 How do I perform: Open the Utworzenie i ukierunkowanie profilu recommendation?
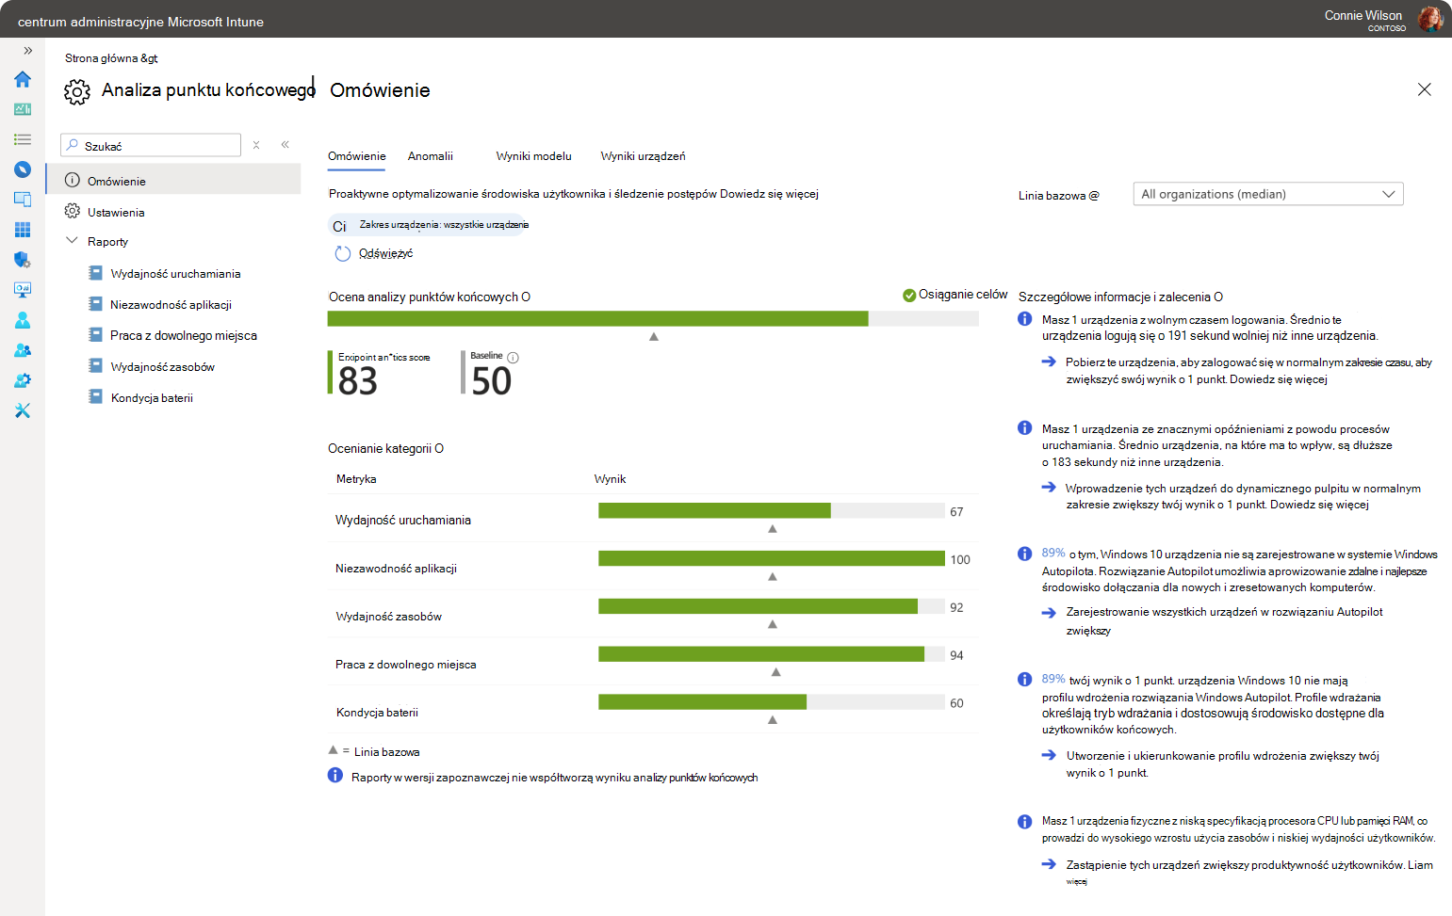(x=1223, y=763)
